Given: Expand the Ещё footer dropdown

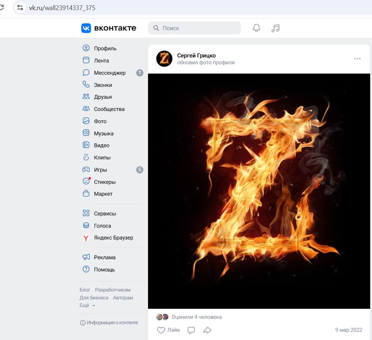Looking at the screenshot, I should (87, 305).
